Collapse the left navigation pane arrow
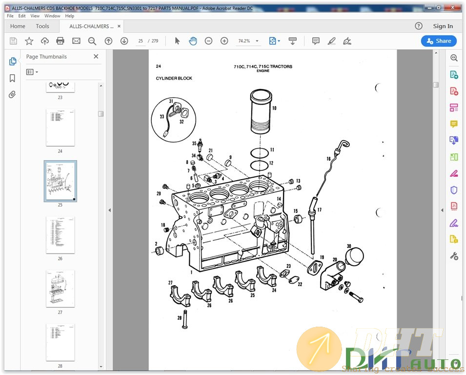 point(110,210)
